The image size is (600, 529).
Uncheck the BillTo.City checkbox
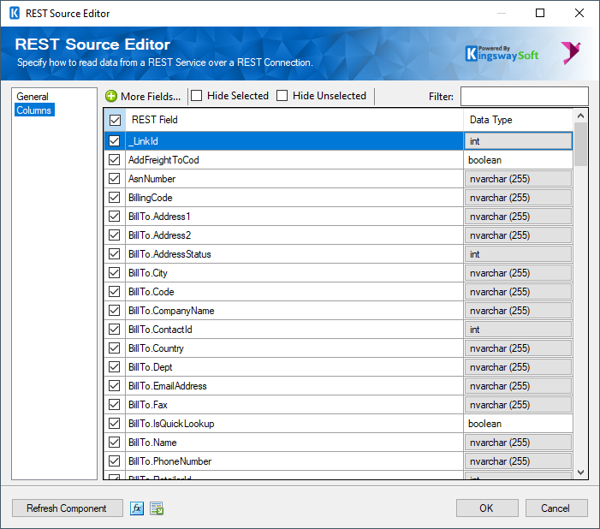[115, 272]
